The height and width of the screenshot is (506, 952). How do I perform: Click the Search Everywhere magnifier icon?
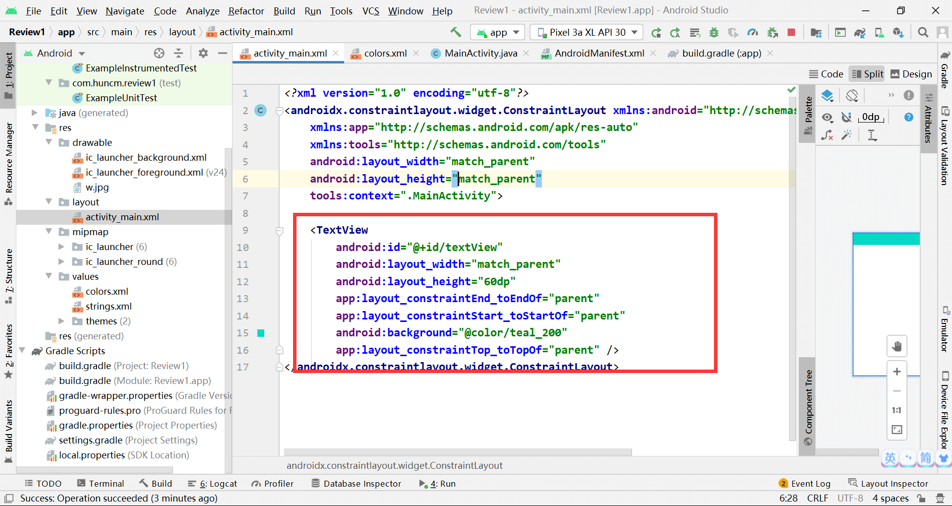point(923,32)
